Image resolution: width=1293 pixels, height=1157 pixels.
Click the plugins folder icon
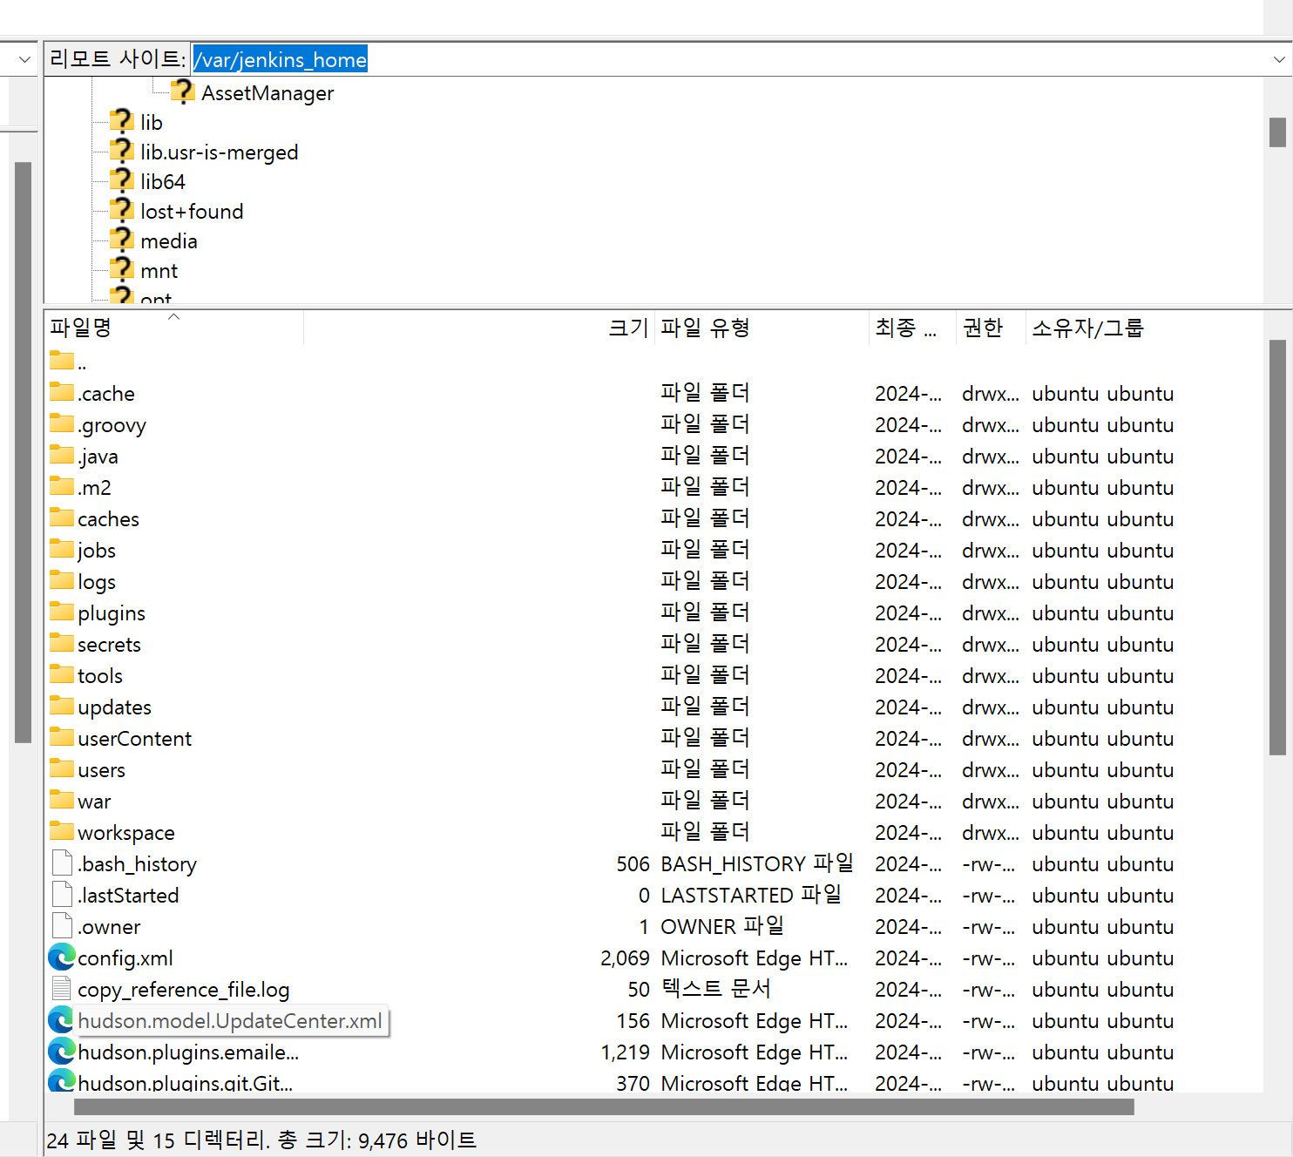[x=62, y=612]
